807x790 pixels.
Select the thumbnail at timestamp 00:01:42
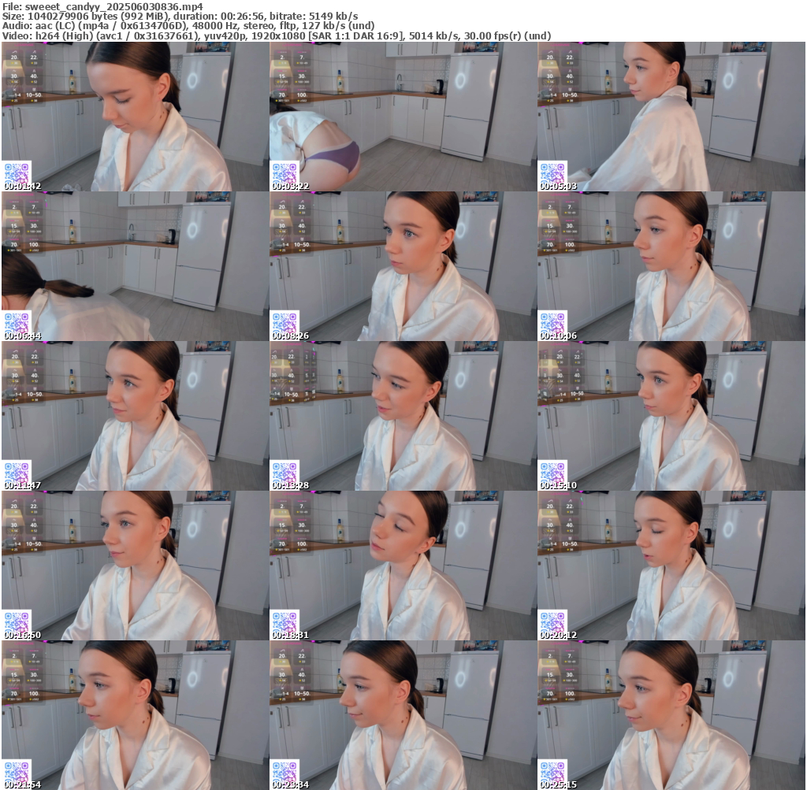coord(136,117)
